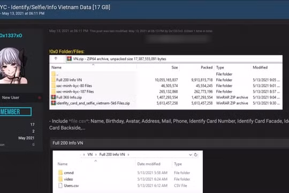
Task: Click the size value 5,613,457,258
Action: pyautogui.click(x=167, y=103)
